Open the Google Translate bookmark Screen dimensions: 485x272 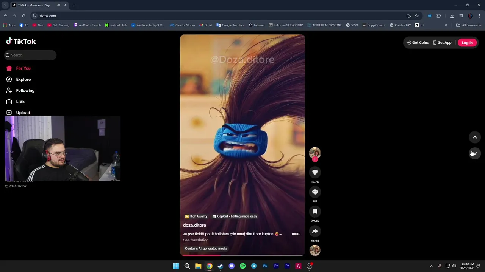[x=230, y=25]
